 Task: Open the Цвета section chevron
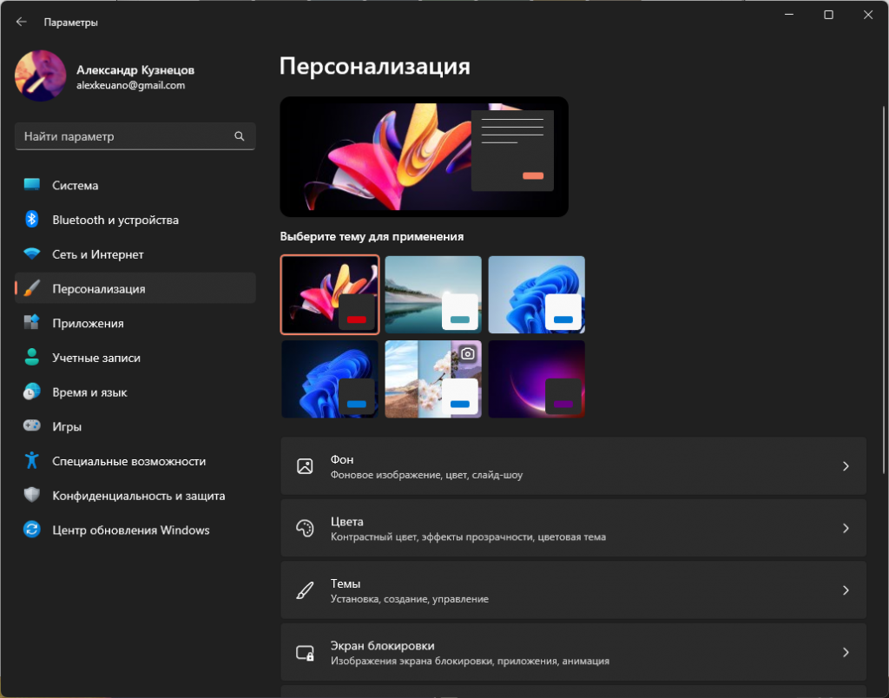pyautogui.click(x=846, y=529)
